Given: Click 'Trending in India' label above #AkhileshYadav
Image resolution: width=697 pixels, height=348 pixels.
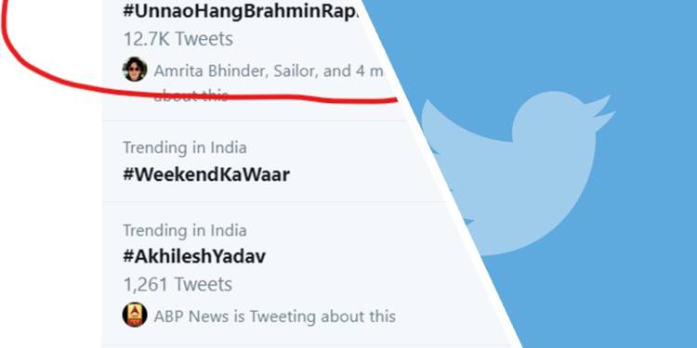Looking at the screenshot, I should [185, 230].
